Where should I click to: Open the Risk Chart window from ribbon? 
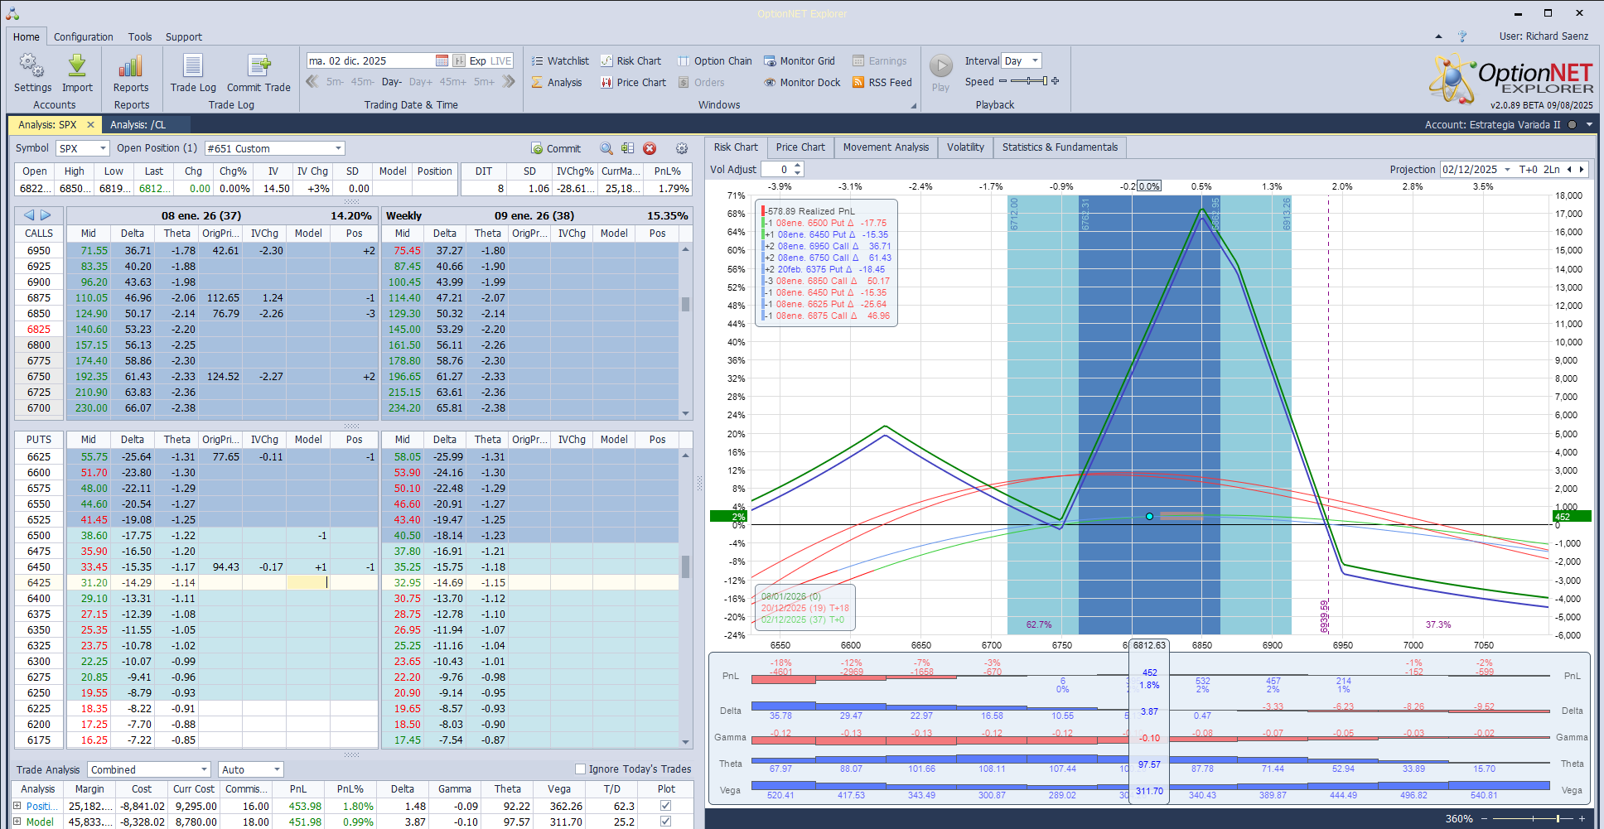click(631, 60)
